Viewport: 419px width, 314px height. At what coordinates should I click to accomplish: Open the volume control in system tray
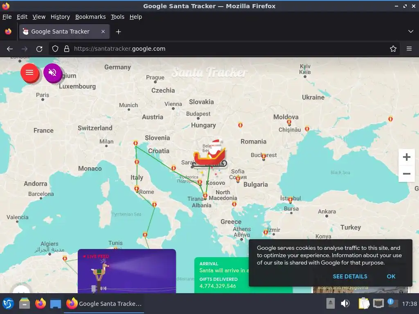point(345,303)
